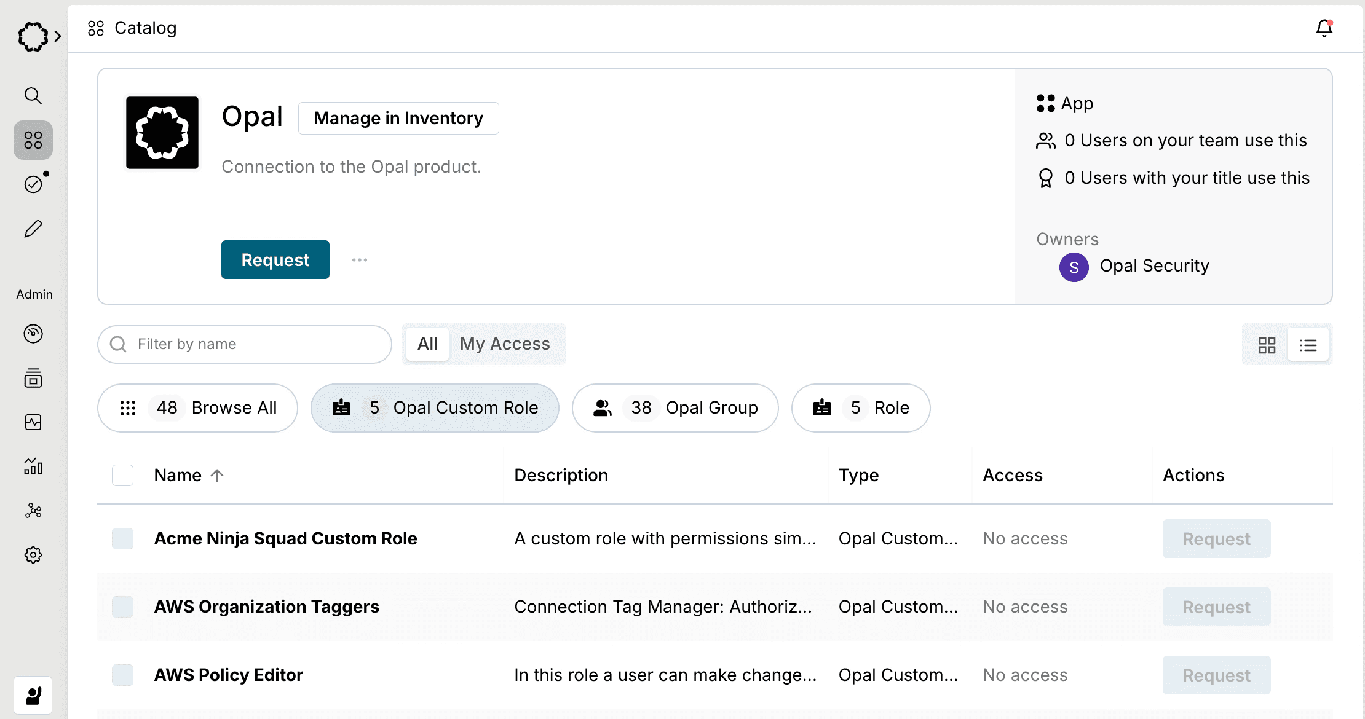
Task: Click the user avatar icon at bottom of sidebar
Action: coord(33,696)
